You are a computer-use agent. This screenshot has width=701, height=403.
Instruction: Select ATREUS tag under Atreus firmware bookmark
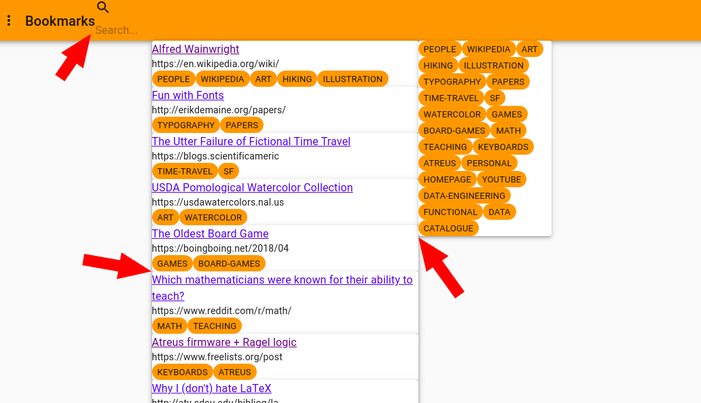coord(235,372)
